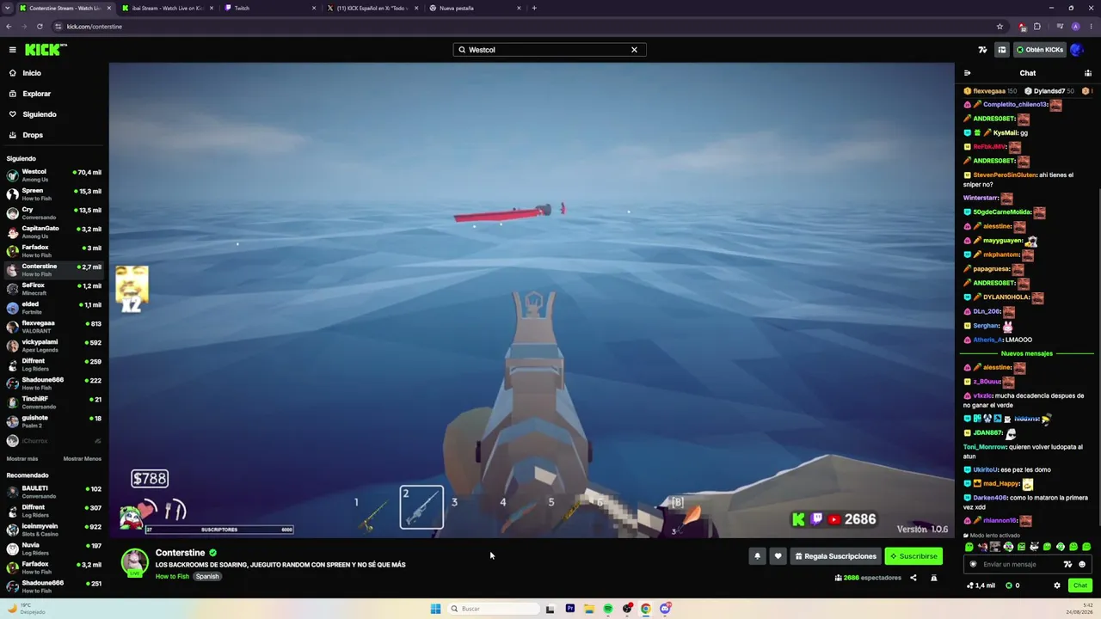Click Regala Suscripciones button
1101x619 pixels.
pos(835,556)
